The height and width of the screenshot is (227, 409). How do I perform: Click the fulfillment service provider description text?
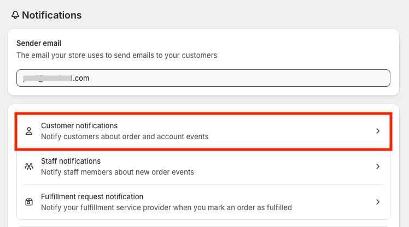tap(166, 207)
